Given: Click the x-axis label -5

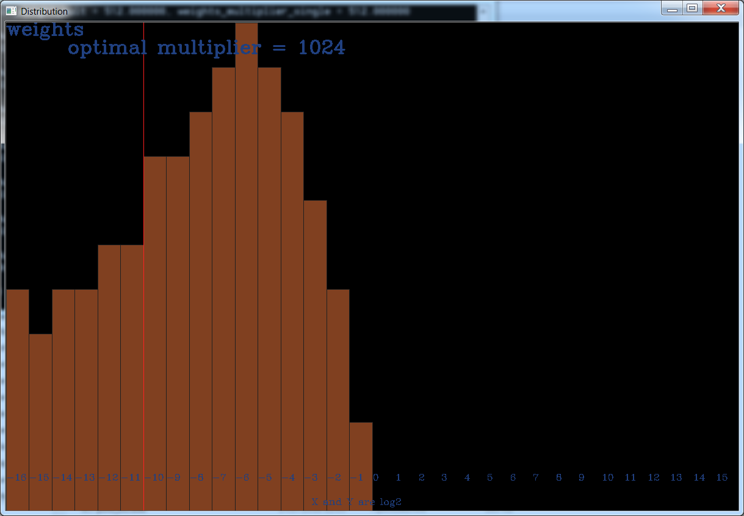Looking at the screenshot, I should 265,478.
